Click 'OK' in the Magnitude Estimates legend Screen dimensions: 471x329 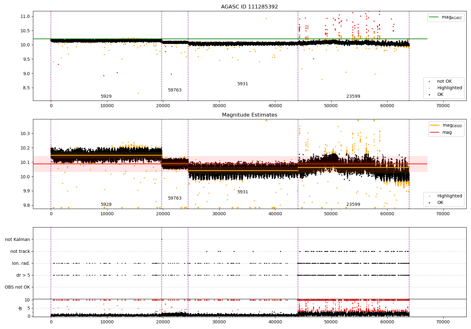[440, 202]
